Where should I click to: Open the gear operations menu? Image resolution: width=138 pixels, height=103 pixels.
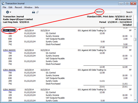(x=8, y=12)
